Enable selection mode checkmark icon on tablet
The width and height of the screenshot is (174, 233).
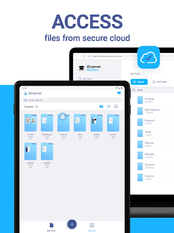tap(116, 106)
